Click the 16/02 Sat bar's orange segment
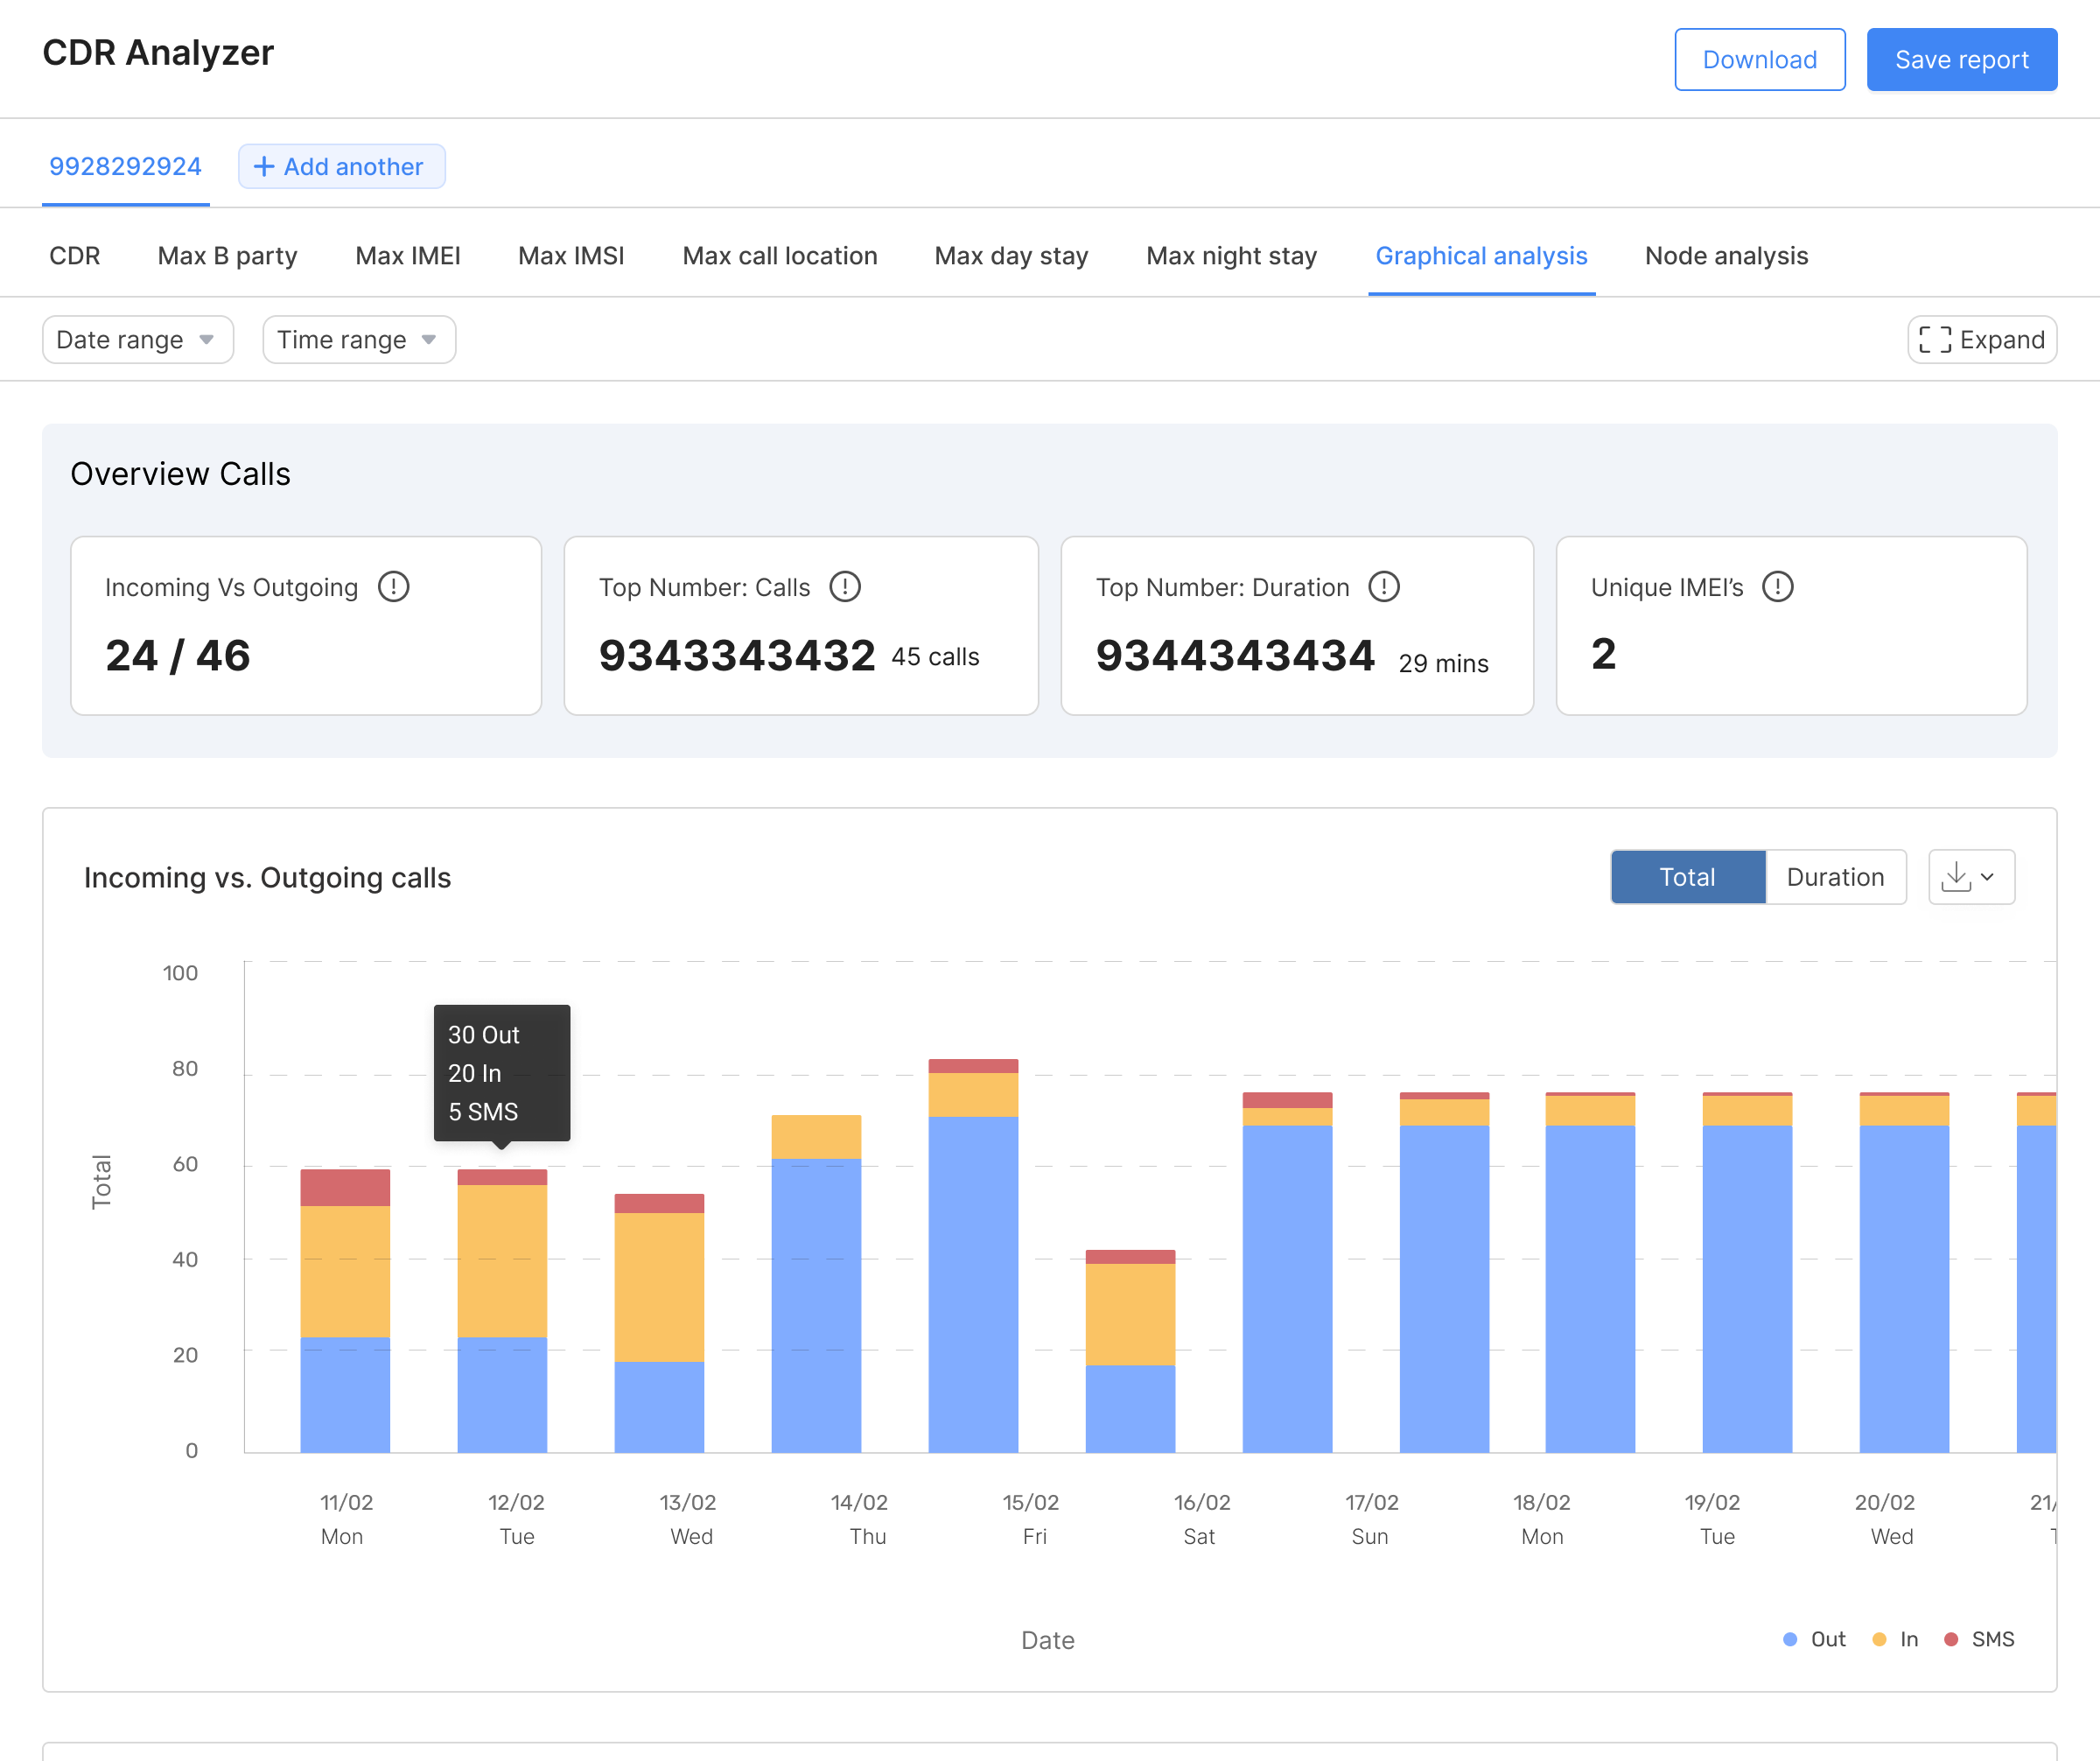Viewport: 2100px width, 1761px height. tap(1130, 1314)
